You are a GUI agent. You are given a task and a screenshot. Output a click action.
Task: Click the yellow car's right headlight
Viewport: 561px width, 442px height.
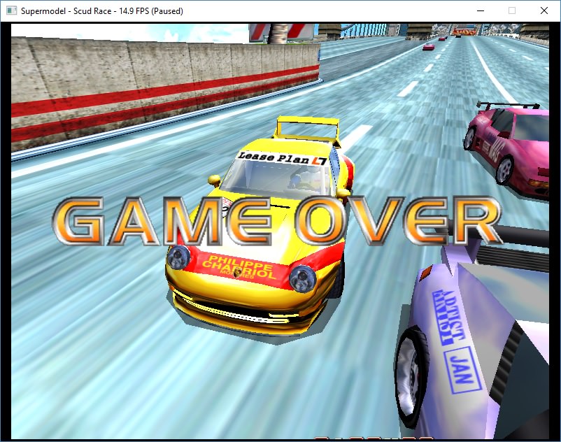pos(303,278)
